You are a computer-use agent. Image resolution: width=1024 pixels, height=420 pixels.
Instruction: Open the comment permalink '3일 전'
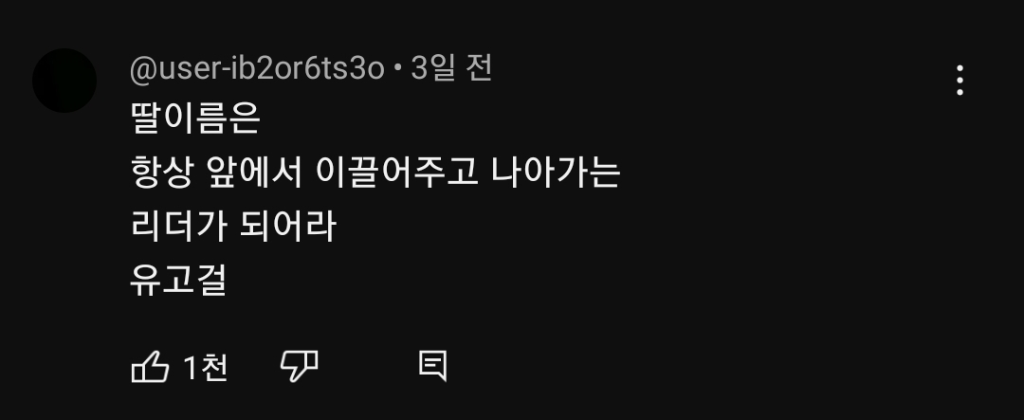(x=451, y=68)
